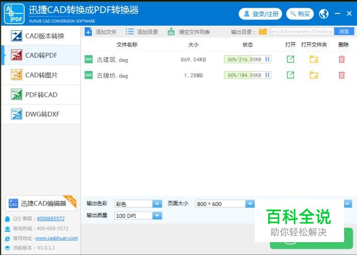
Task: Click the CAD转图片 orange icon
Action: (x=17, y=75)
